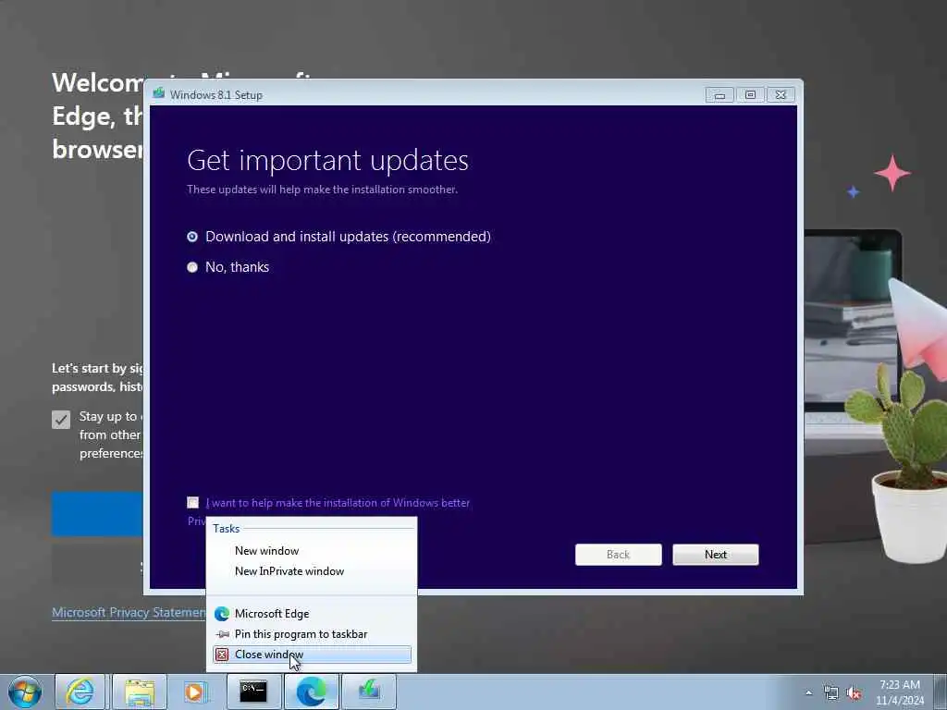
Task: Open network status tray icon
Action: point(831,692)
